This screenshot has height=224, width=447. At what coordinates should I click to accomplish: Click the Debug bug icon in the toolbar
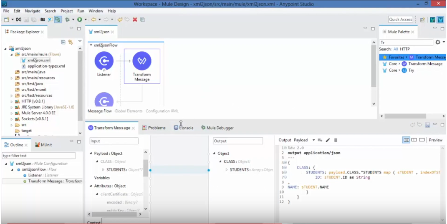pyautogui.click(x=67, y=20)
